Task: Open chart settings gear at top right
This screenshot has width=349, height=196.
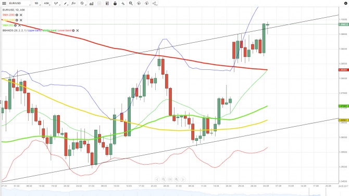Action: (346, 3)
